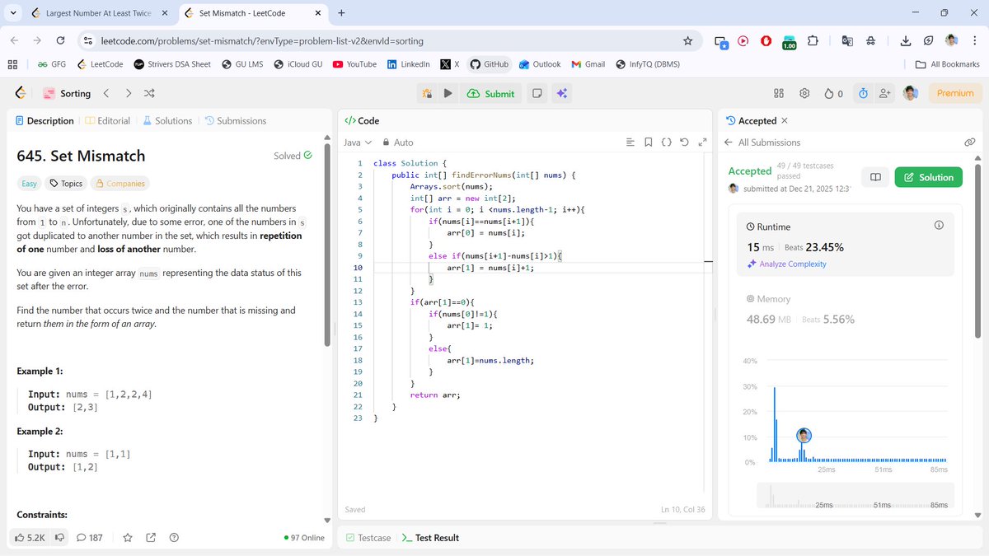Format the code with lines icon
The image size is (989, 556).
point(630,143)
